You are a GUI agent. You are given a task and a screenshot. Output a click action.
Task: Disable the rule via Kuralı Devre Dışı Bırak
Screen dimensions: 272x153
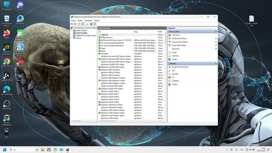coord(180,67)
